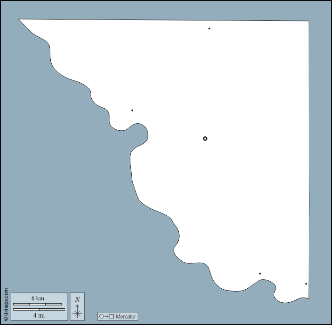Click the letter N above compass arrow

(77, 299)
